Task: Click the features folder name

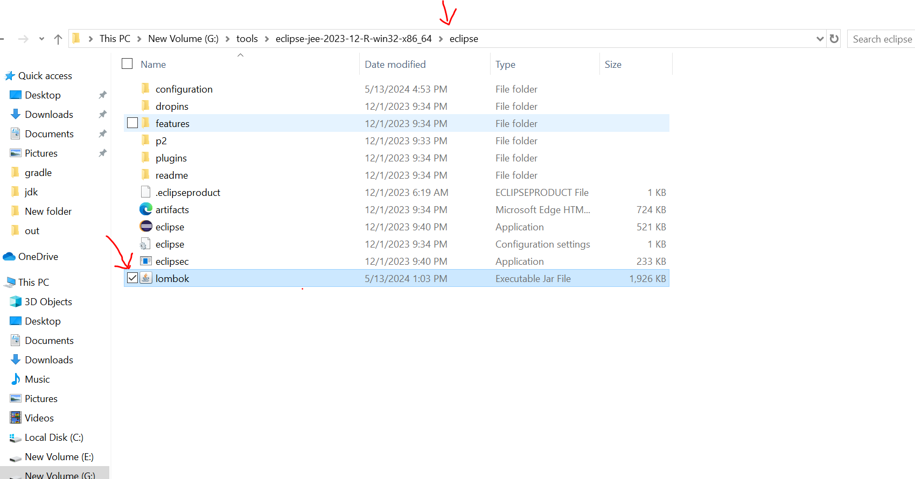Action: click(172, 124)
